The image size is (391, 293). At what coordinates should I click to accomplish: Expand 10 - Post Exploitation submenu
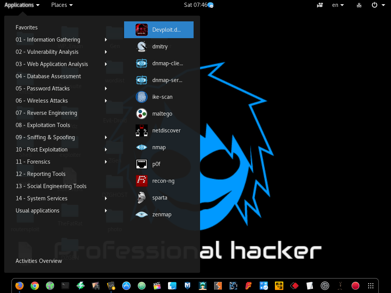(x=106, y=150)
